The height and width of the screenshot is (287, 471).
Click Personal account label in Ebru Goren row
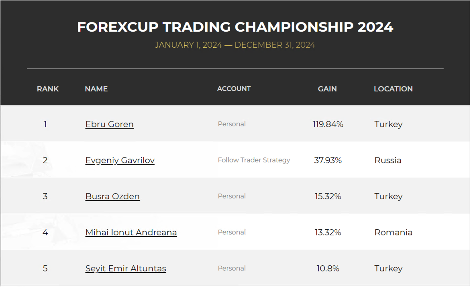coord(232,124)
